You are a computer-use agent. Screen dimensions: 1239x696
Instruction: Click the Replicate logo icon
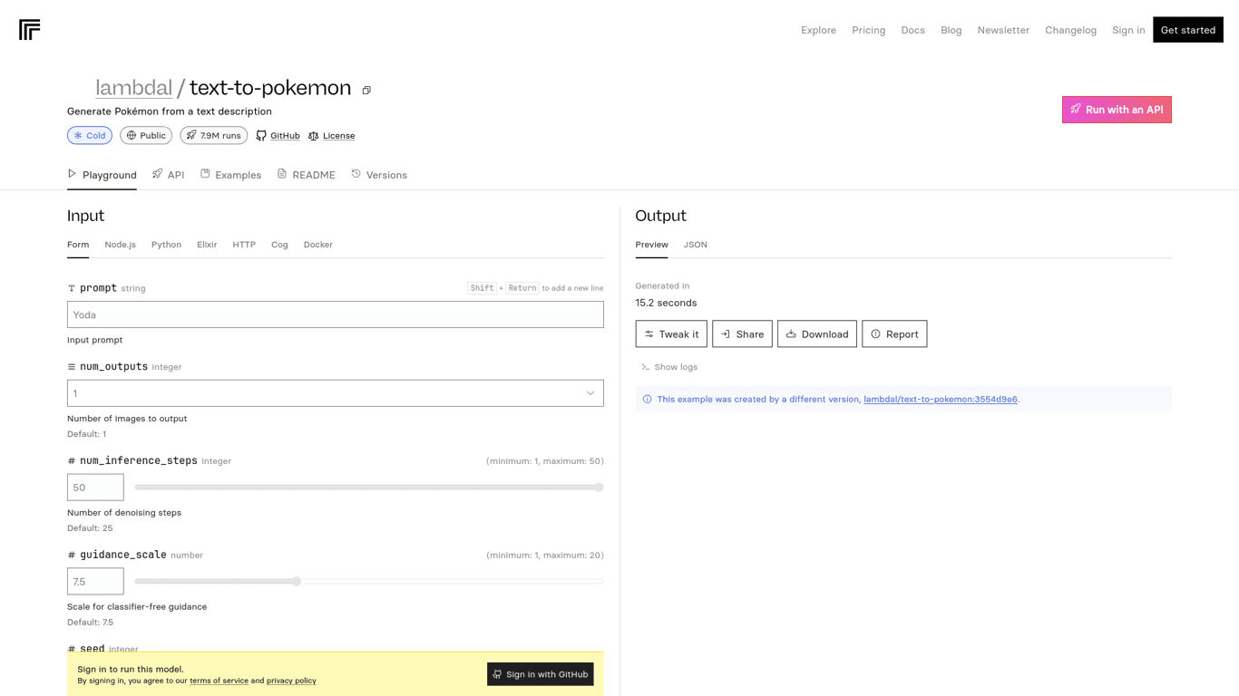click(x=29, y=30)
